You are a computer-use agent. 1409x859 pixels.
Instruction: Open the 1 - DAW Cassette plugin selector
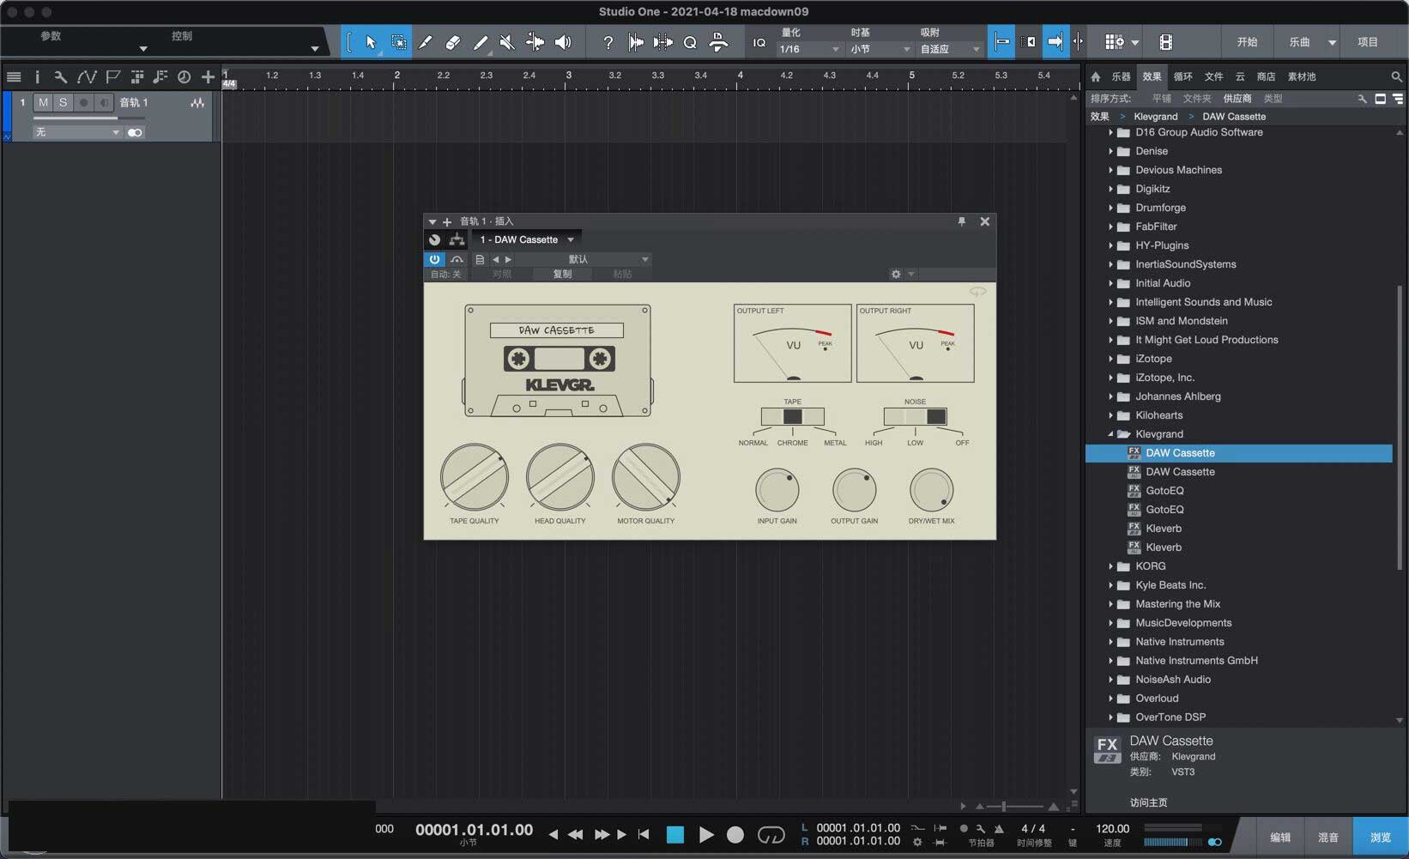pos(527,239)
